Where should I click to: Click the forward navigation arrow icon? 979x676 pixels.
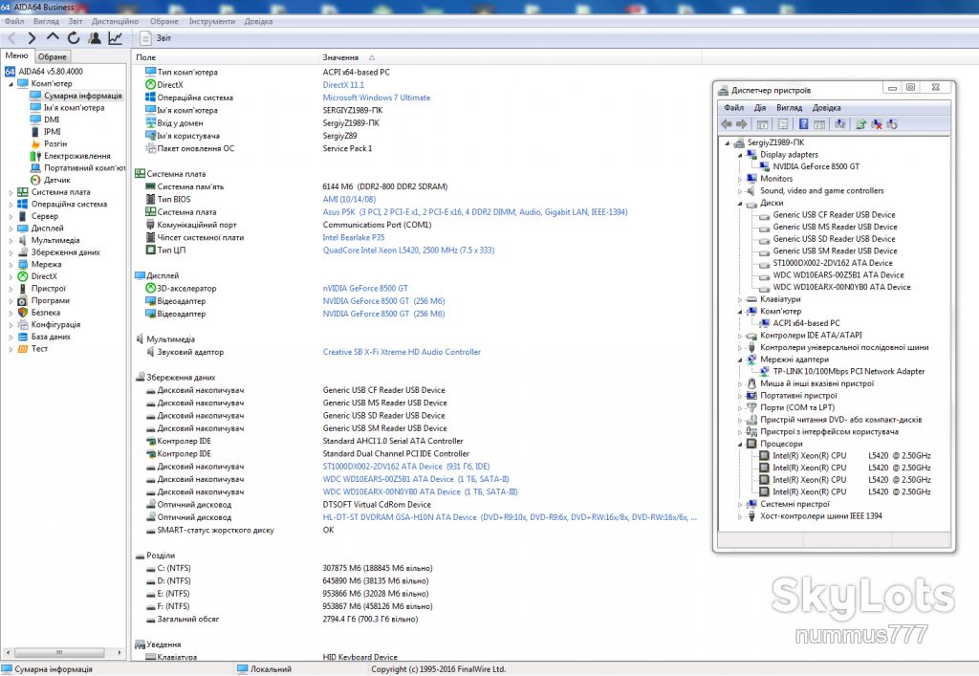coord(32,38)
